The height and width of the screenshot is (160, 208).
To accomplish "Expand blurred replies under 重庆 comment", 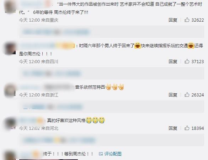I will [x=112, y=32].
